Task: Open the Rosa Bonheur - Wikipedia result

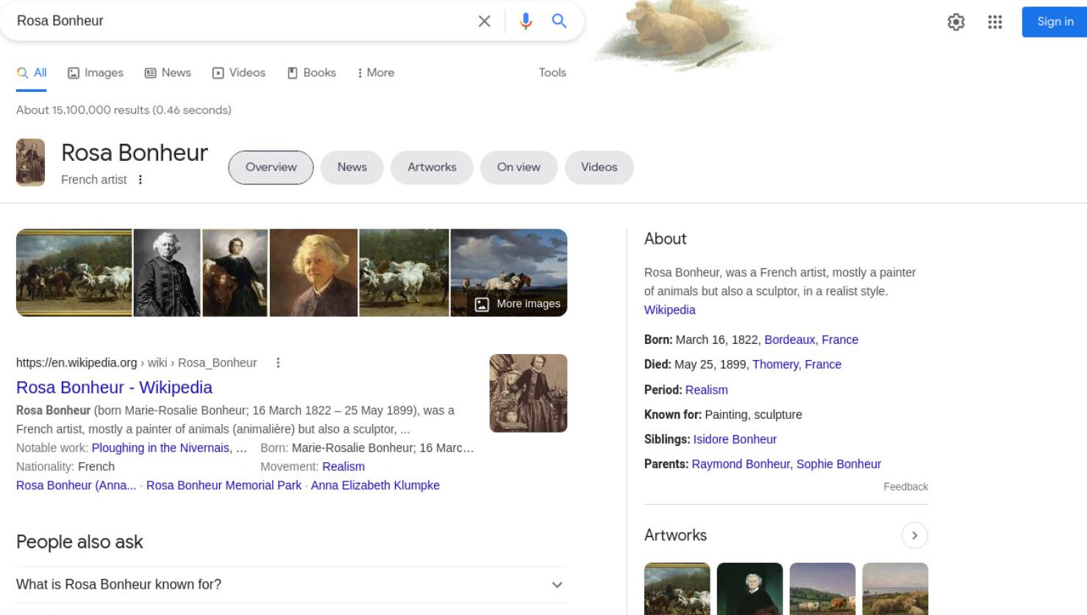Action: pyautogui.click(x=114, y=387)
